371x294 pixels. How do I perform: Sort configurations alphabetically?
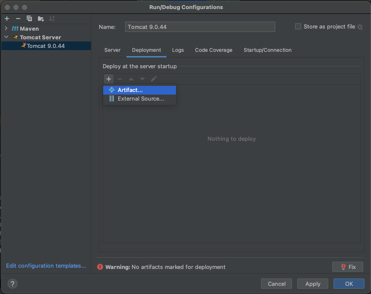pos(52,19)
